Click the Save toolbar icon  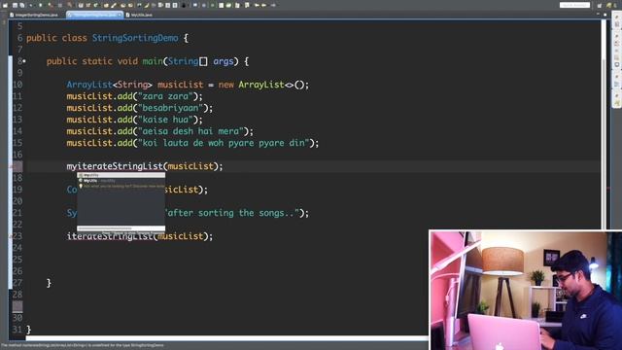click(x=15, y=5)
